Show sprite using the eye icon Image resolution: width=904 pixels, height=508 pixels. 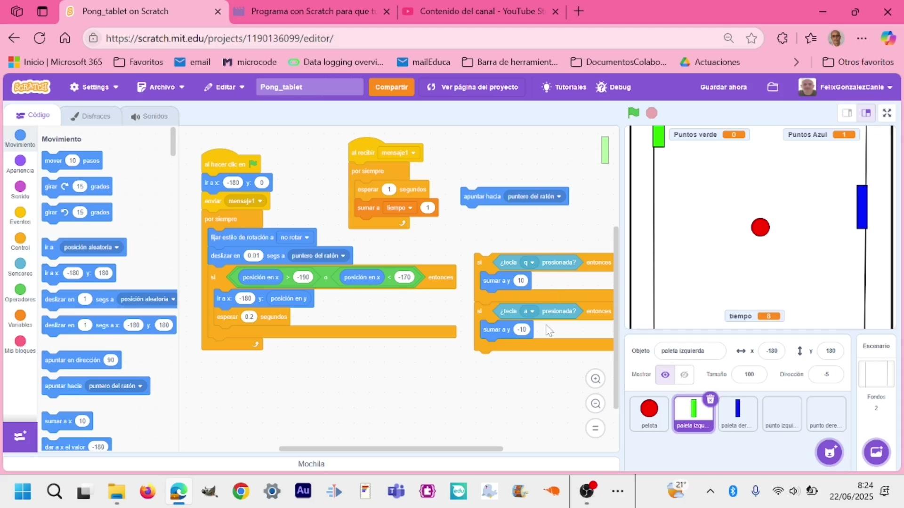coord(665,374)
